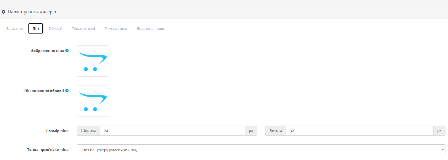The height and width of the screenshot is (160, 448).
Task: Open the Області tab
Action: pyautogui.click(x=55, y=29)
